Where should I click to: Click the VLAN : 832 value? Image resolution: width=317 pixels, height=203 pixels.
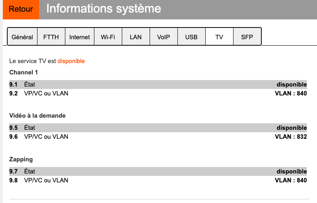click(290, 137)
